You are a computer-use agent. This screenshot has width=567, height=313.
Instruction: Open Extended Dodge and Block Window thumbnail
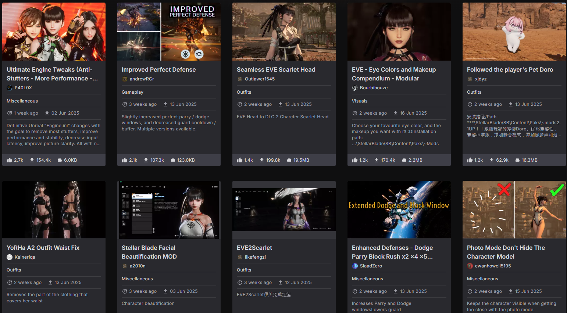click(x=399, y=209)
